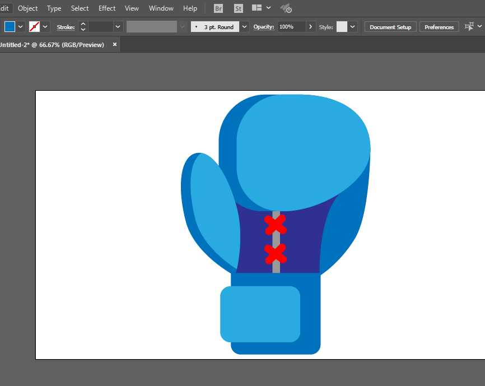Image resolution: width=485 pixels, height=386 pixels.
Task: Open the 3 pt. Round brush dropdown
Action: (244, 26)
